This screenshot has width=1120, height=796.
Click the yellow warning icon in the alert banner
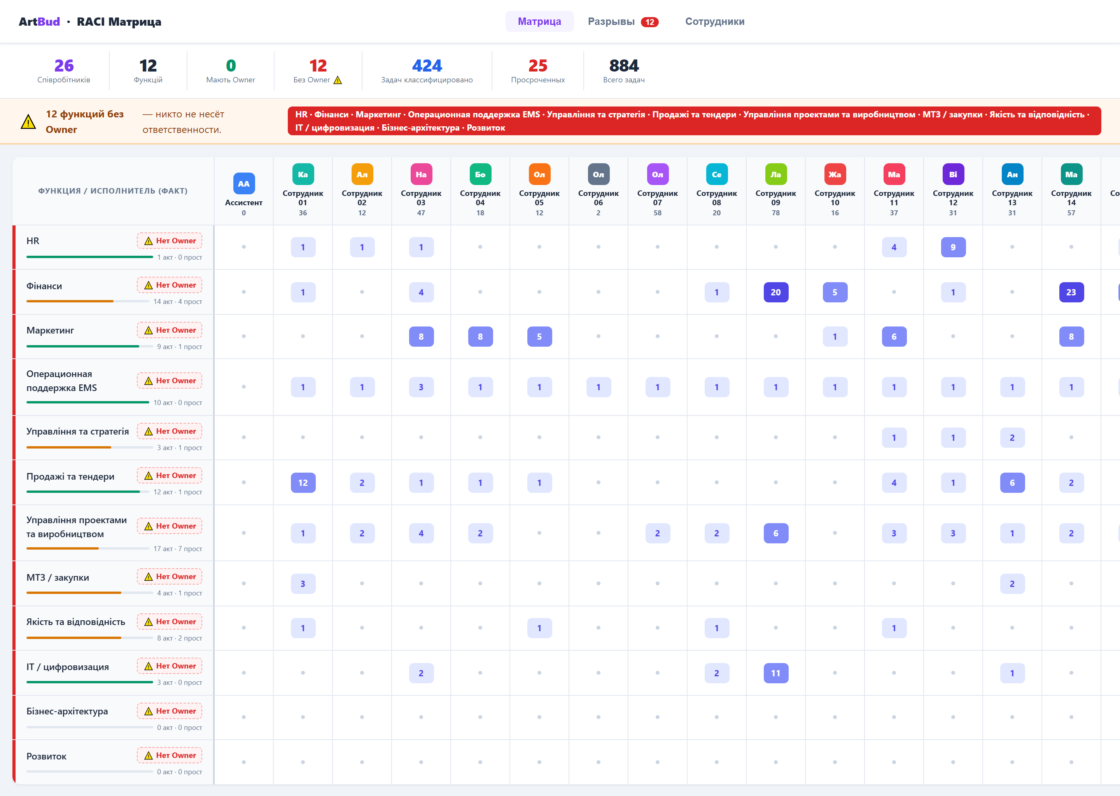coord(28,122)
